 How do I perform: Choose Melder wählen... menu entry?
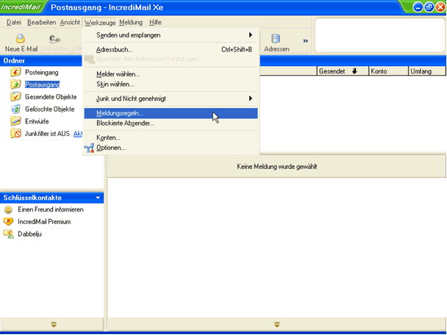coord(171,74)
